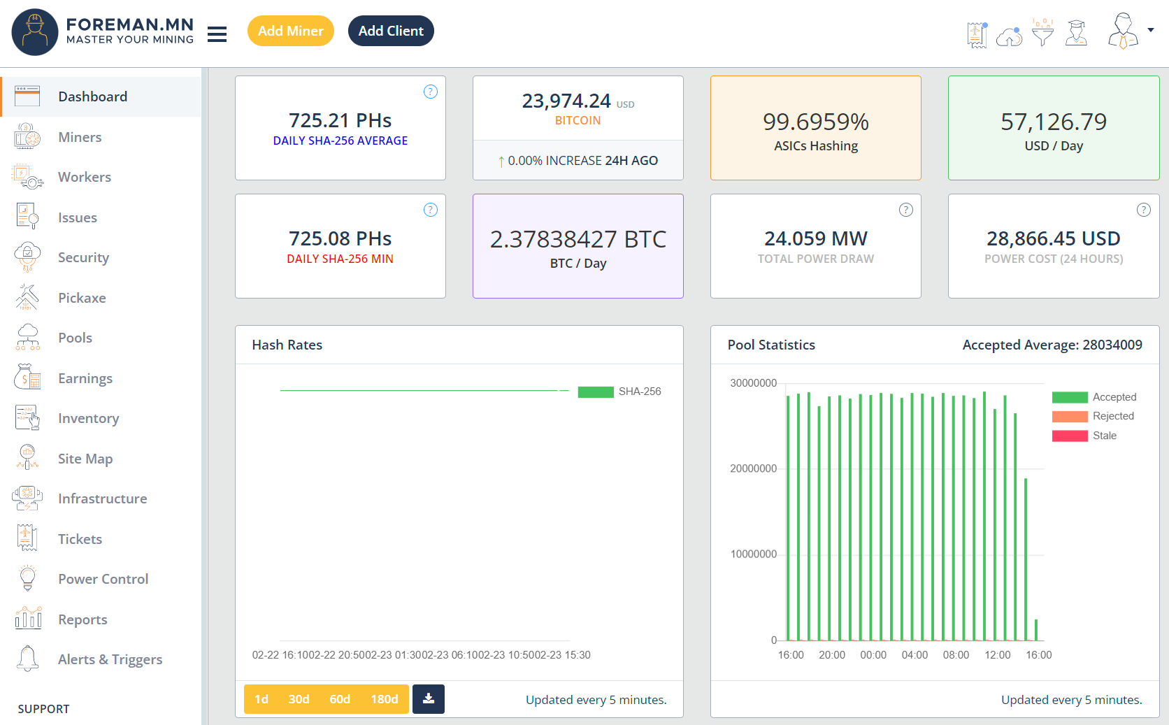Click the graduate academy icon
Viewport: 1169px width, 725px height.
click(1076, 32)
